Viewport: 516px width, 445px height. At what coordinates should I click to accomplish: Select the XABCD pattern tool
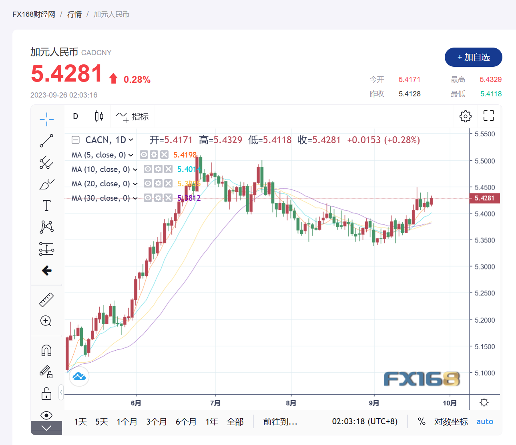pos(46,227)
